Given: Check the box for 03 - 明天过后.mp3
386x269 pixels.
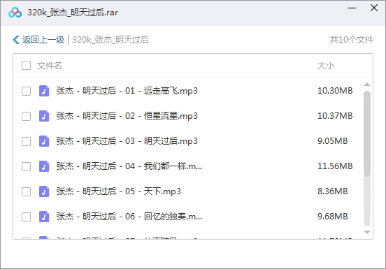Looking at the screenshot, I should (26, 141).
